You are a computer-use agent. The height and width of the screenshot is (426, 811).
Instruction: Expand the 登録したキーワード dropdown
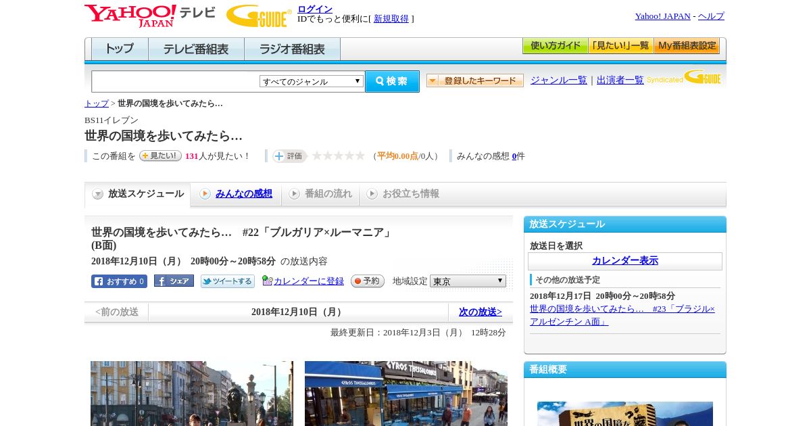(475, 80)
